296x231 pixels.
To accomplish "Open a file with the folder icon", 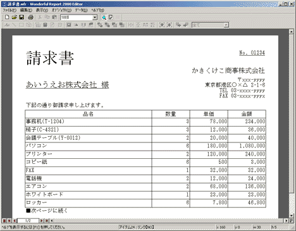I will pos(15,17).
